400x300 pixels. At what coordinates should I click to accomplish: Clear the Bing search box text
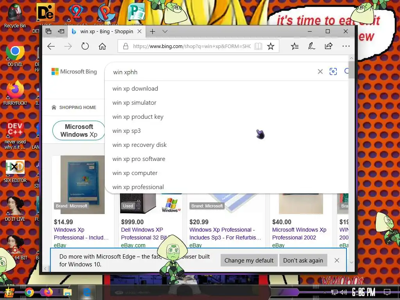coord(320,72)
